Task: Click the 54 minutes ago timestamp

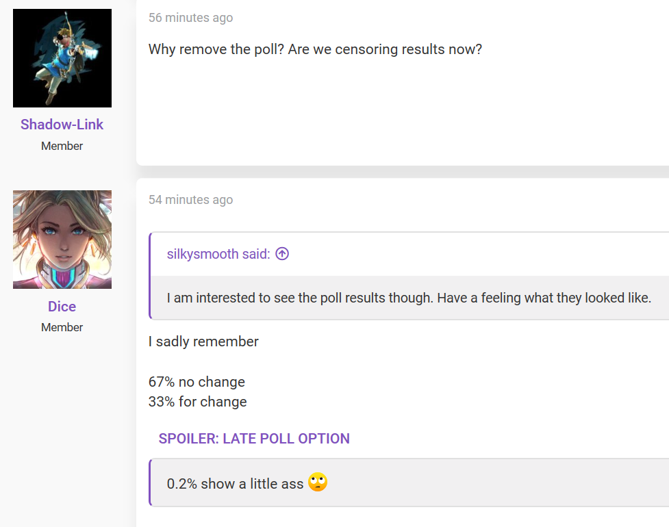Action: click(x=191, y=200)
